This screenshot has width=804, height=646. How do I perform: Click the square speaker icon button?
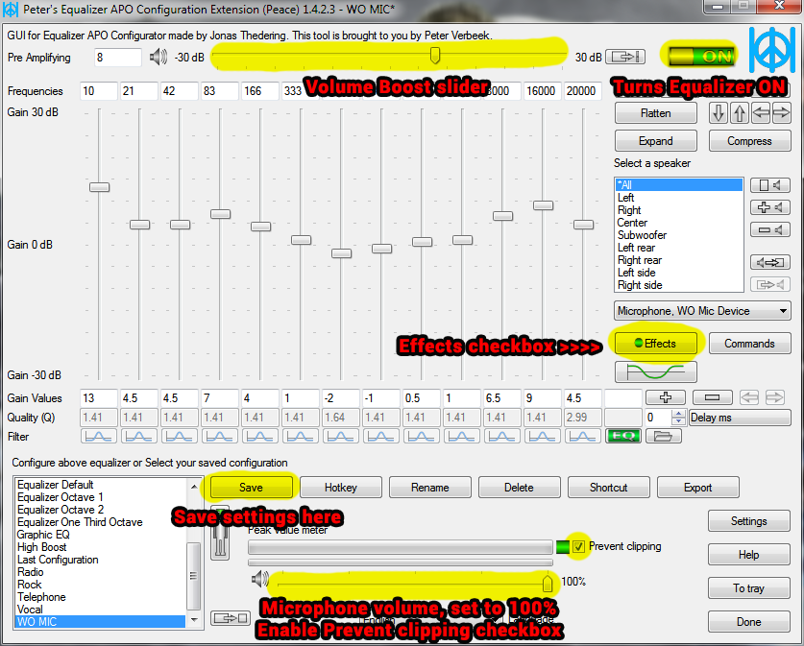pyautogui.click(x=770, y=185)
